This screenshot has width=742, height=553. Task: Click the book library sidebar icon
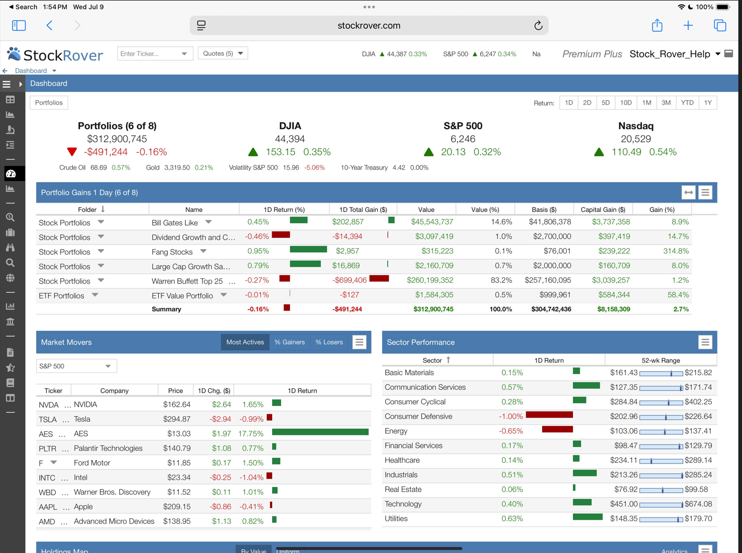(x=10, y=382)
